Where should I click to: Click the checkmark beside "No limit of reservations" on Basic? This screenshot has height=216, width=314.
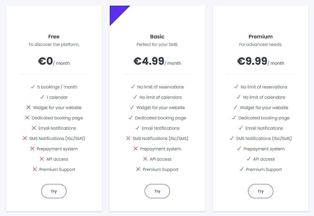click(133, 87)
